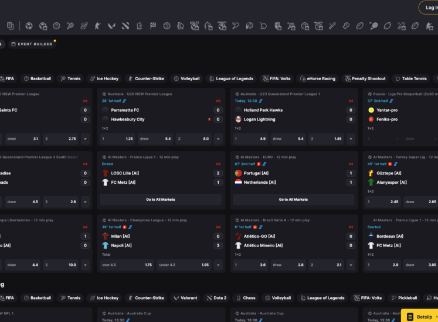Select the Basketball icon in top sports bar
Image resolution: width=438 pixels, height=322 pixels.
(x=56, y=26)
